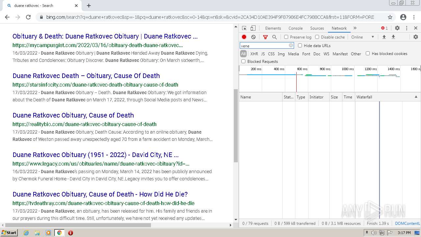Image resolution: width=421 pixels, height=237 pixels.
Task: Switch to the Console tab
Action: 295,28
